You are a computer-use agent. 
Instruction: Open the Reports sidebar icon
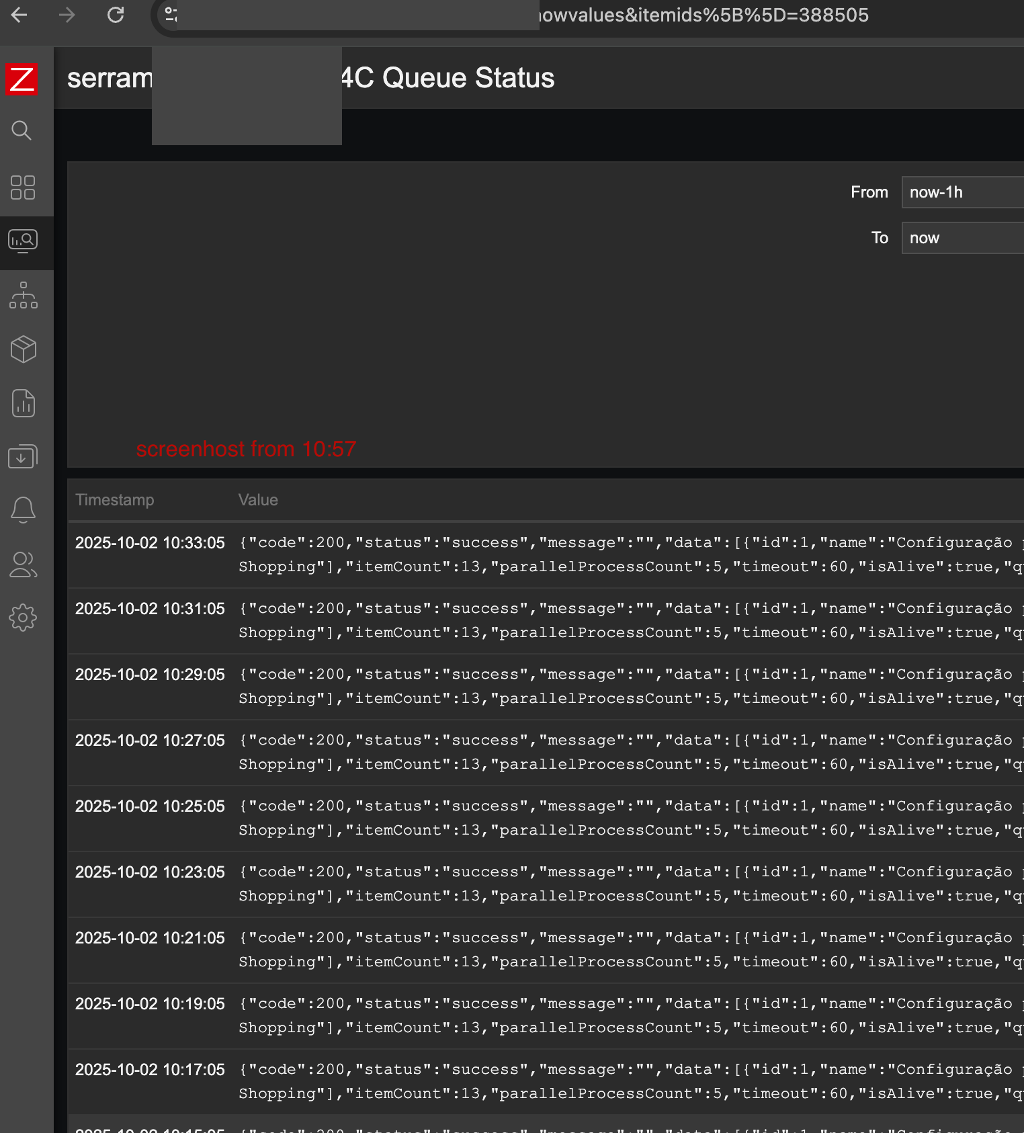click(23, 403)
